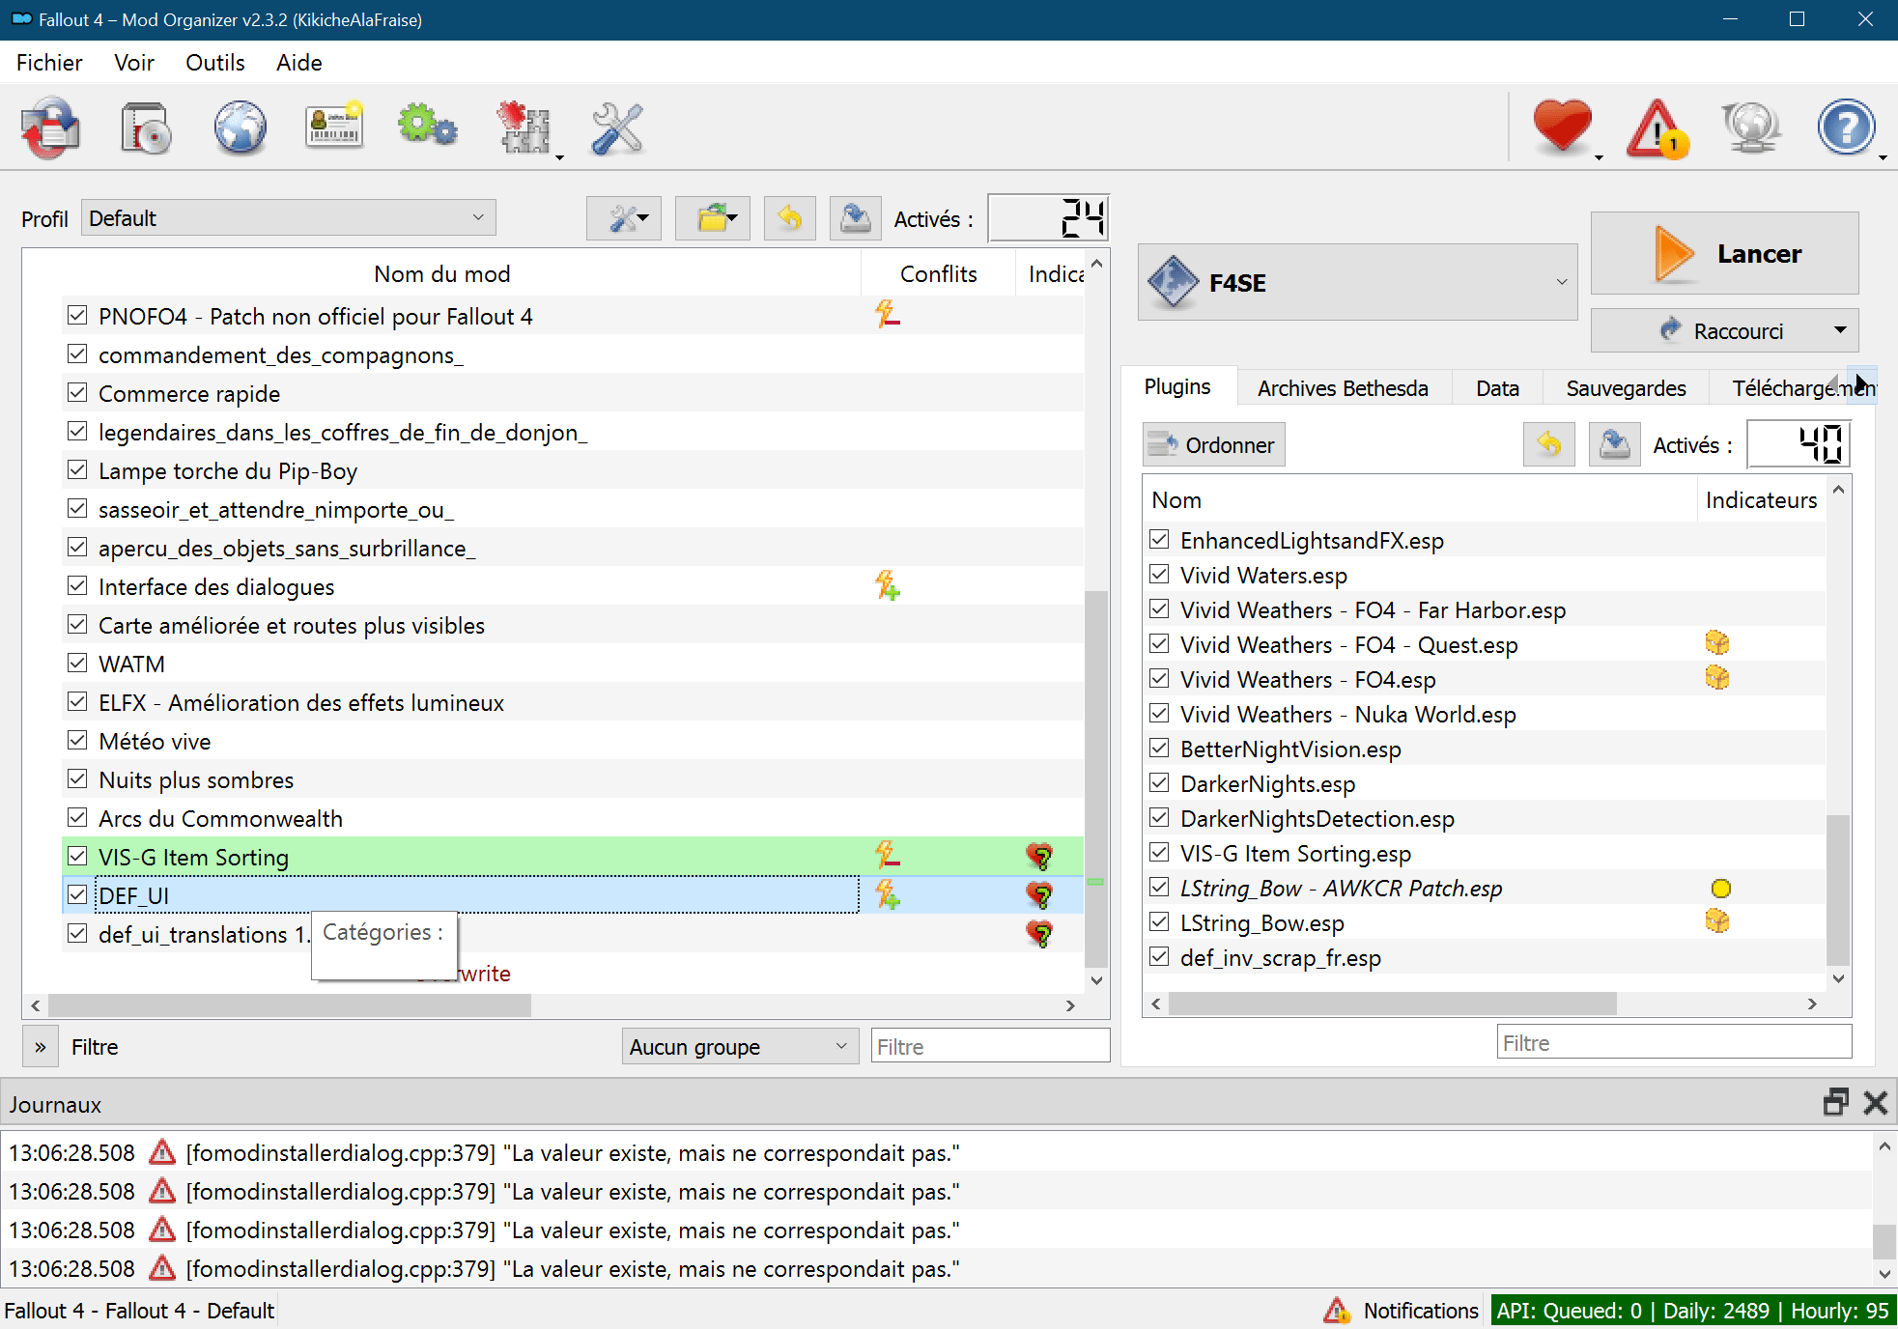Uncheck DEF_UI mod checkbox

point(77,894)
